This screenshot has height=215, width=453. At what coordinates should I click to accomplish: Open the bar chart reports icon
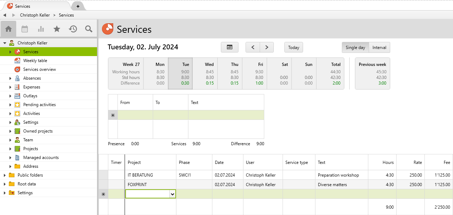point(41,29)
